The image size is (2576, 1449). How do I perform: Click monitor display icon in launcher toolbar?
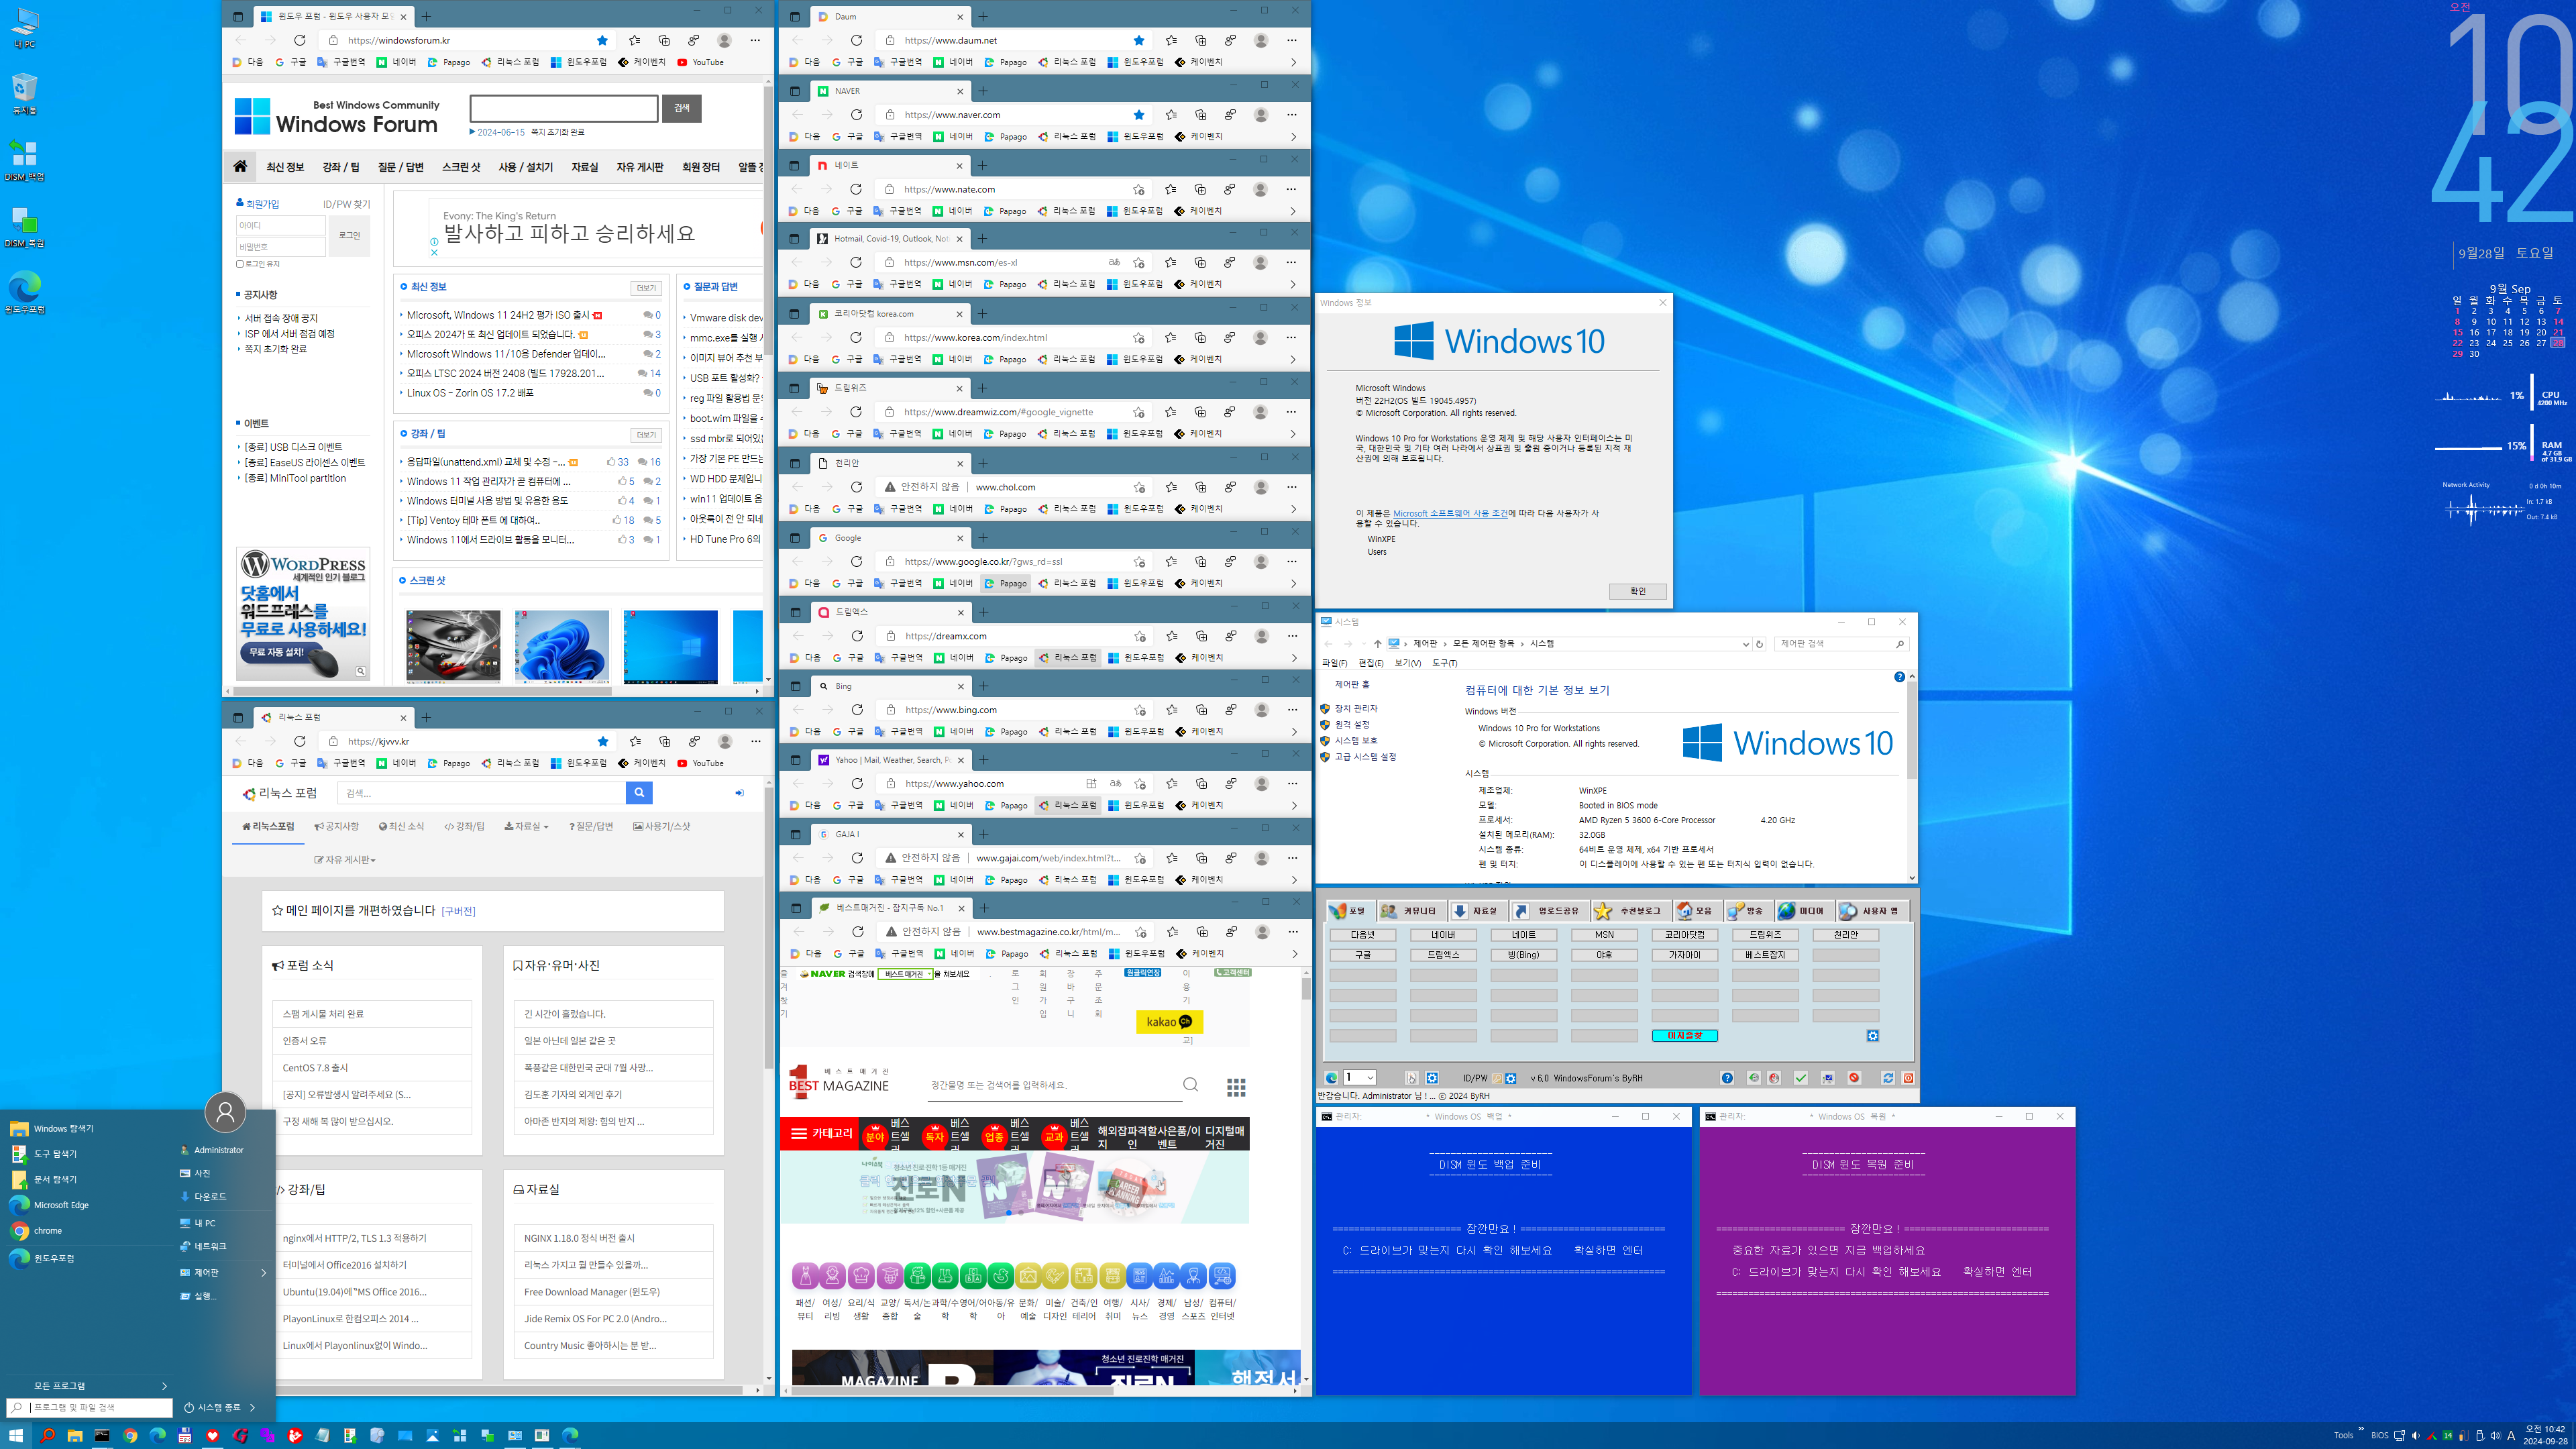1828,1078
